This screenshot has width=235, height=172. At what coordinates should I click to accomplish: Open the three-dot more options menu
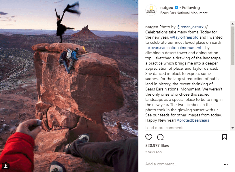coord(226,165)
